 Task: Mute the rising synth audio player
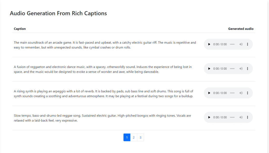click(x=241, y=93)
